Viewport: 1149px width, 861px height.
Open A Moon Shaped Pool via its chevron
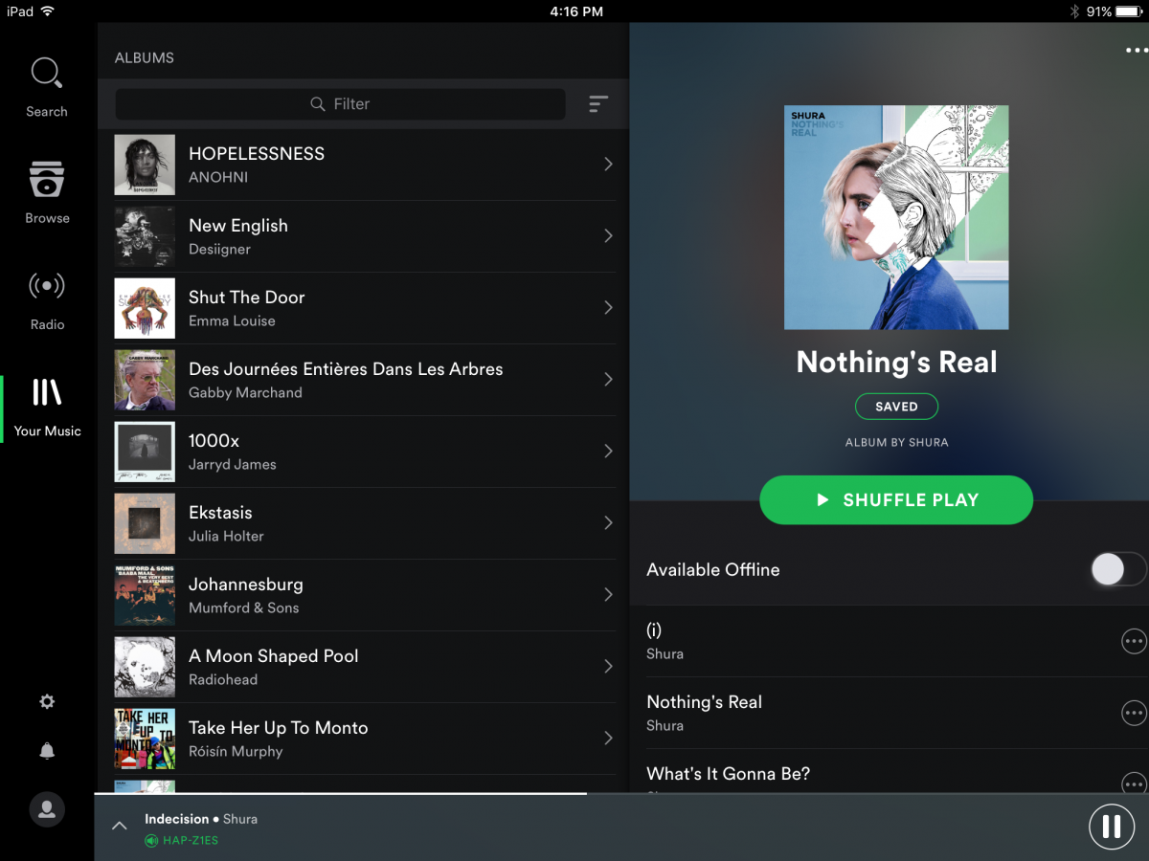[608, 667]
